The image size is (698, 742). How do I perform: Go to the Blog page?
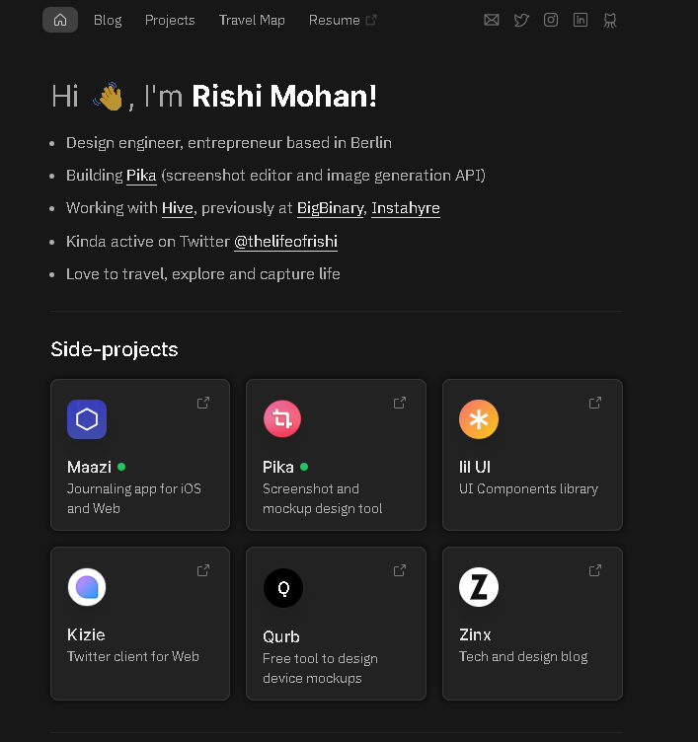tap(108, 20)
